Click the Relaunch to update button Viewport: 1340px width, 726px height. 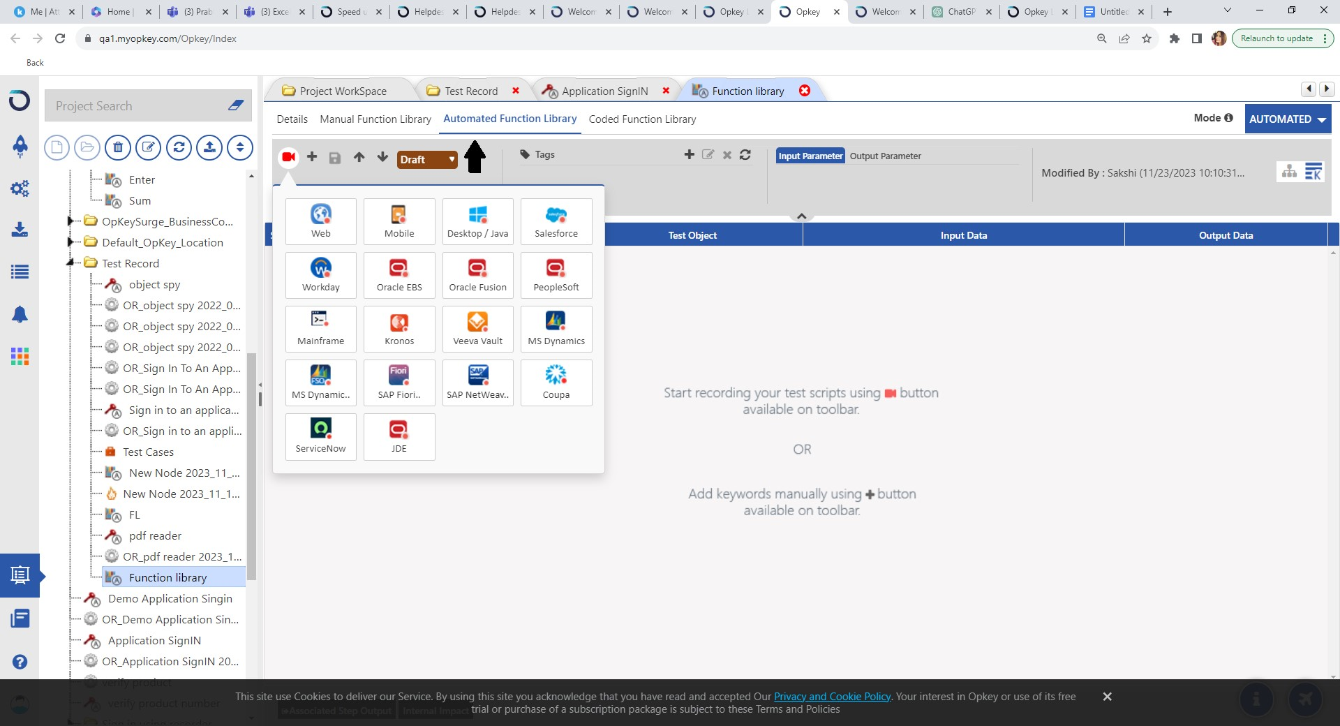1276,38
